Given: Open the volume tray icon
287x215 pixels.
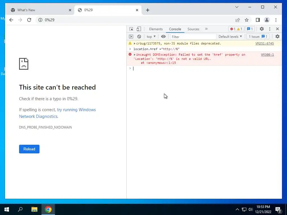Looking at the screenshot, I should click(251, 209).
